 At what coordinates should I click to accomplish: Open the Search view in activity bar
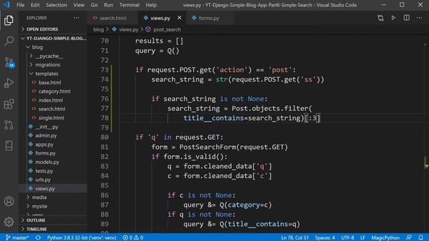click(9, 42)
